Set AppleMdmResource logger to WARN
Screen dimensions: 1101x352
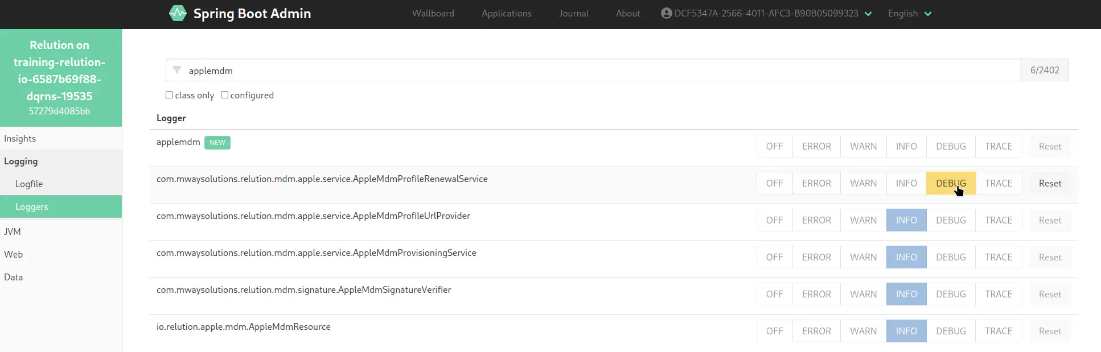(x=862, y=331)
